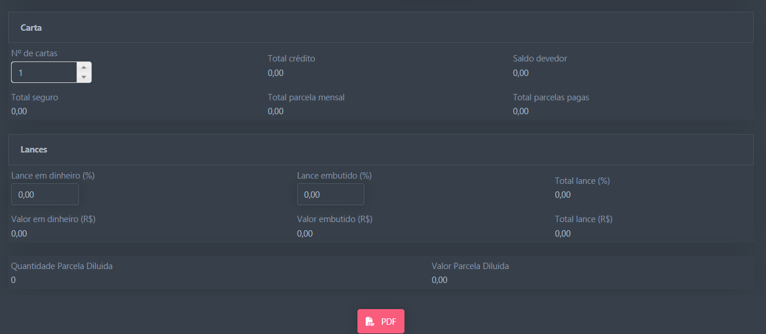766x334 pixels.
Task: Select the Valor embutido (R$) value
Action: point(305,234)
